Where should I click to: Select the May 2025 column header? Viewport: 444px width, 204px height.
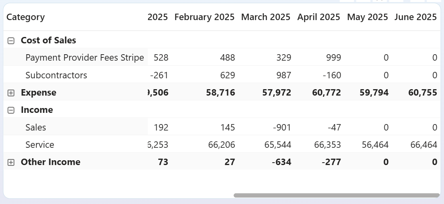click(367, 17)
